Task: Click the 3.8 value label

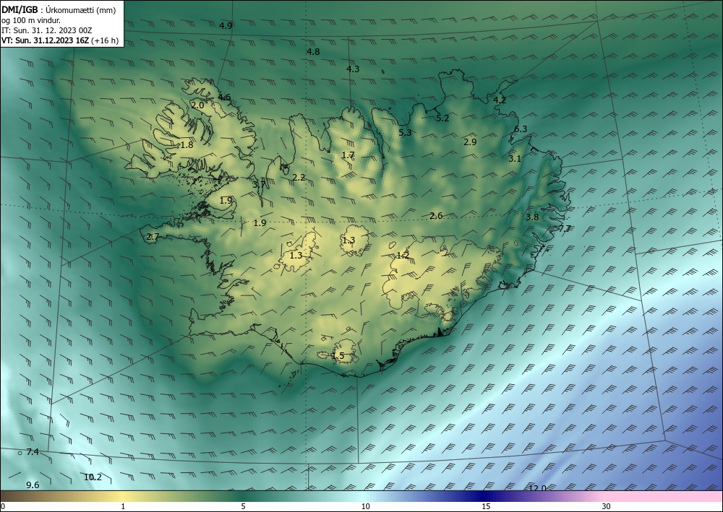Action: pyautogui.click(x=533, y=217)
